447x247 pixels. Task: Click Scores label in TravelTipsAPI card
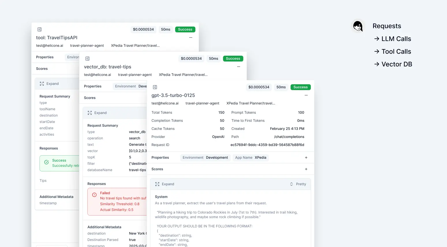click(x=42, y=69)
